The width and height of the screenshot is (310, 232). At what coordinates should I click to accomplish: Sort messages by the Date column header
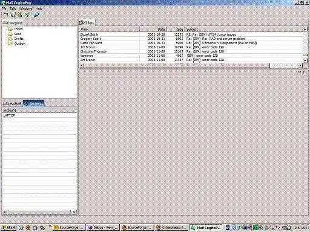(x=153, y=30)
